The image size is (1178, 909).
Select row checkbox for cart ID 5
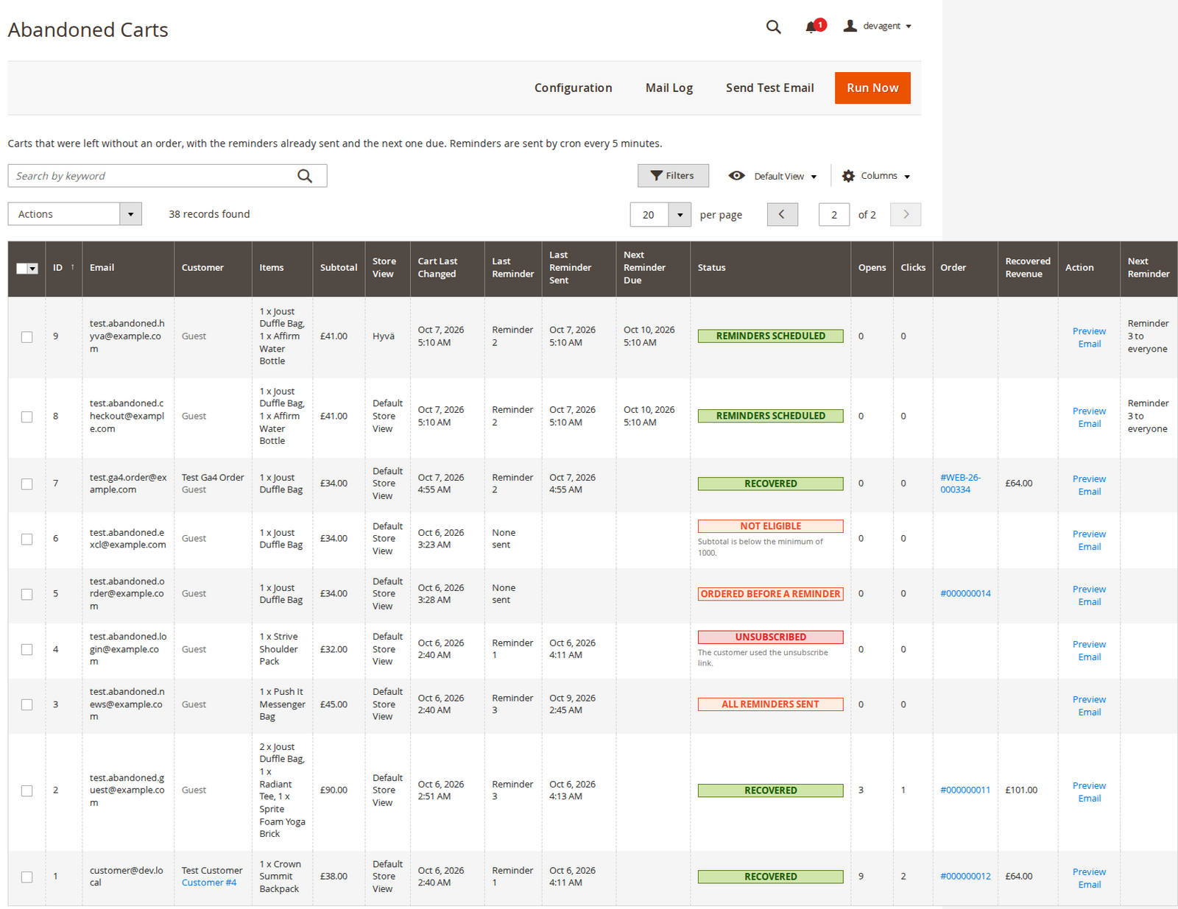[x=27, y=594]
